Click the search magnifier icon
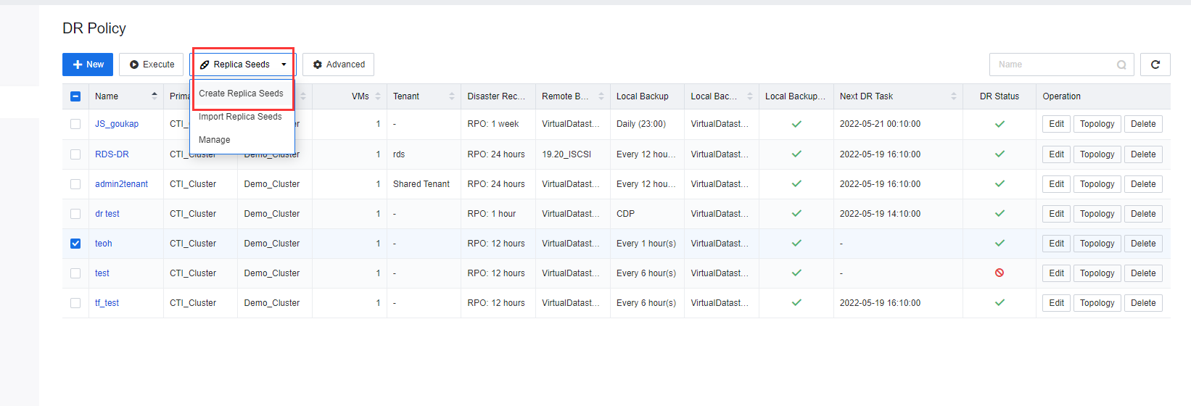The image size is (1191, 406). (x=1121, y=65)
